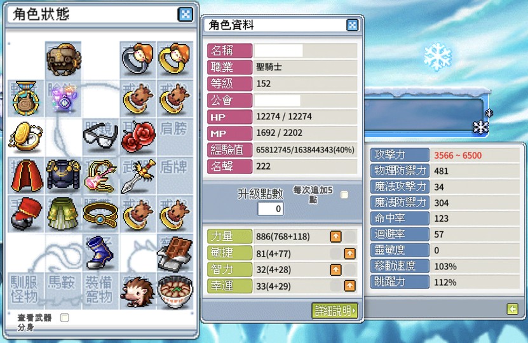The image size is (528, 343).
Task: Click the gold pocket watch icon
Action: pos(25,137)
